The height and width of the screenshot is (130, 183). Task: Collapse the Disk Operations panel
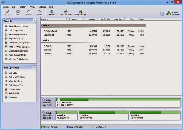coord(35,67)
